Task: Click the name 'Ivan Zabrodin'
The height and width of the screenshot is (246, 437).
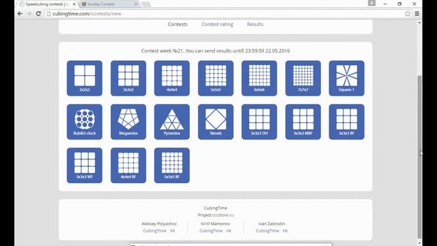Action: 272,223
